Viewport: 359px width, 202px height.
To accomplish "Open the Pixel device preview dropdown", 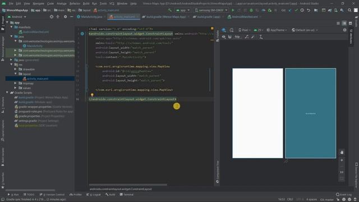I will 245,30.
